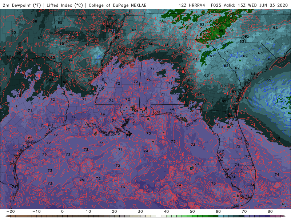This screenshot has width=291, height=218.
Task: Click the '10' label on the color scale
Action: (x=88, y=211)
